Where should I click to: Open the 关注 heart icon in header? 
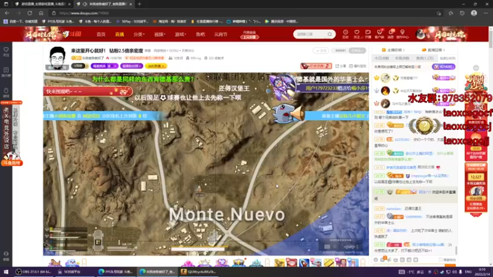357,33
